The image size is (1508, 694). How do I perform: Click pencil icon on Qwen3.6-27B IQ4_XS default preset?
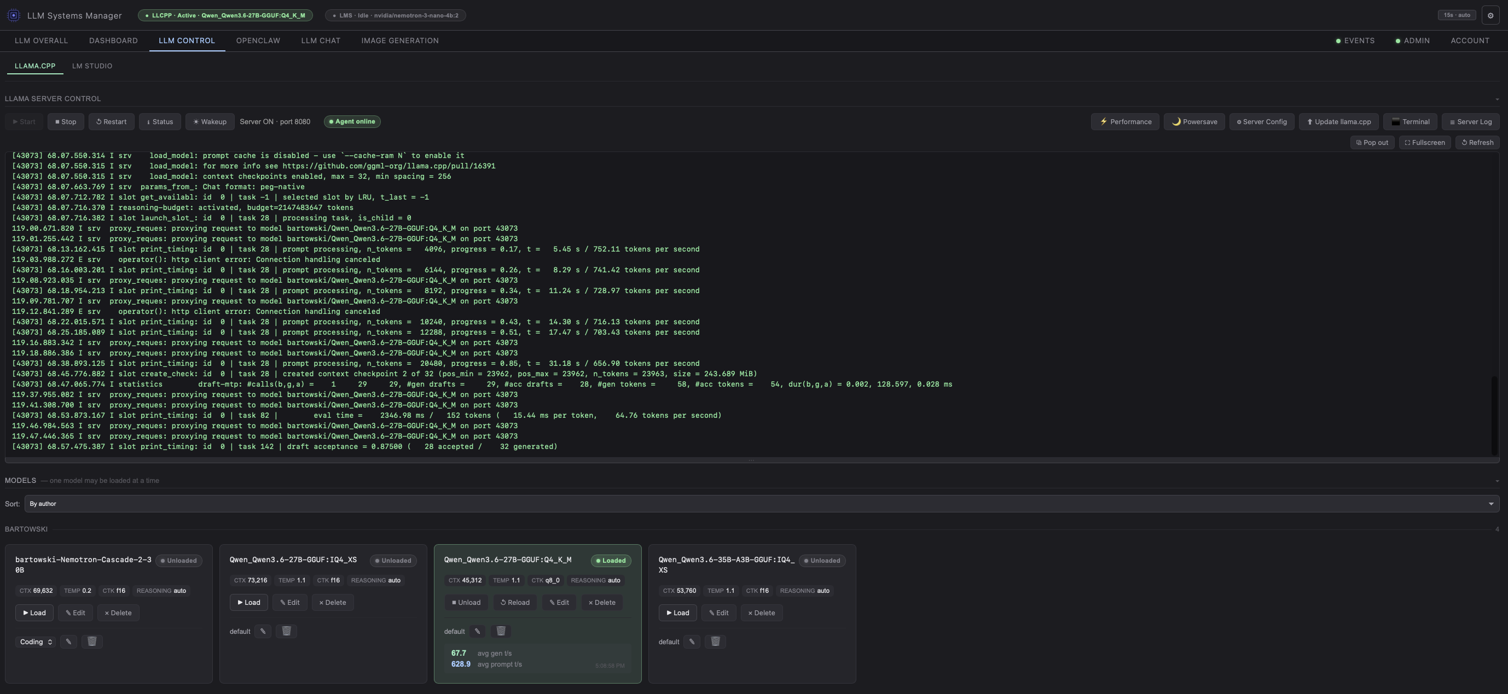[x=263, y=631]
